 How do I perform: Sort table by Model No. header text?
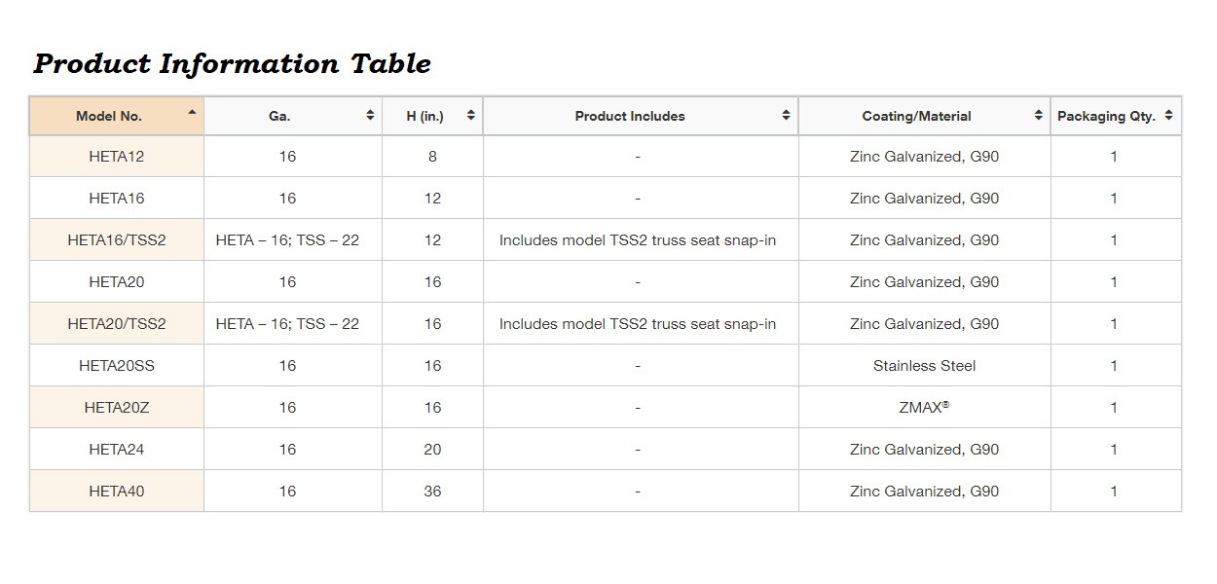(x=109, y=116)
